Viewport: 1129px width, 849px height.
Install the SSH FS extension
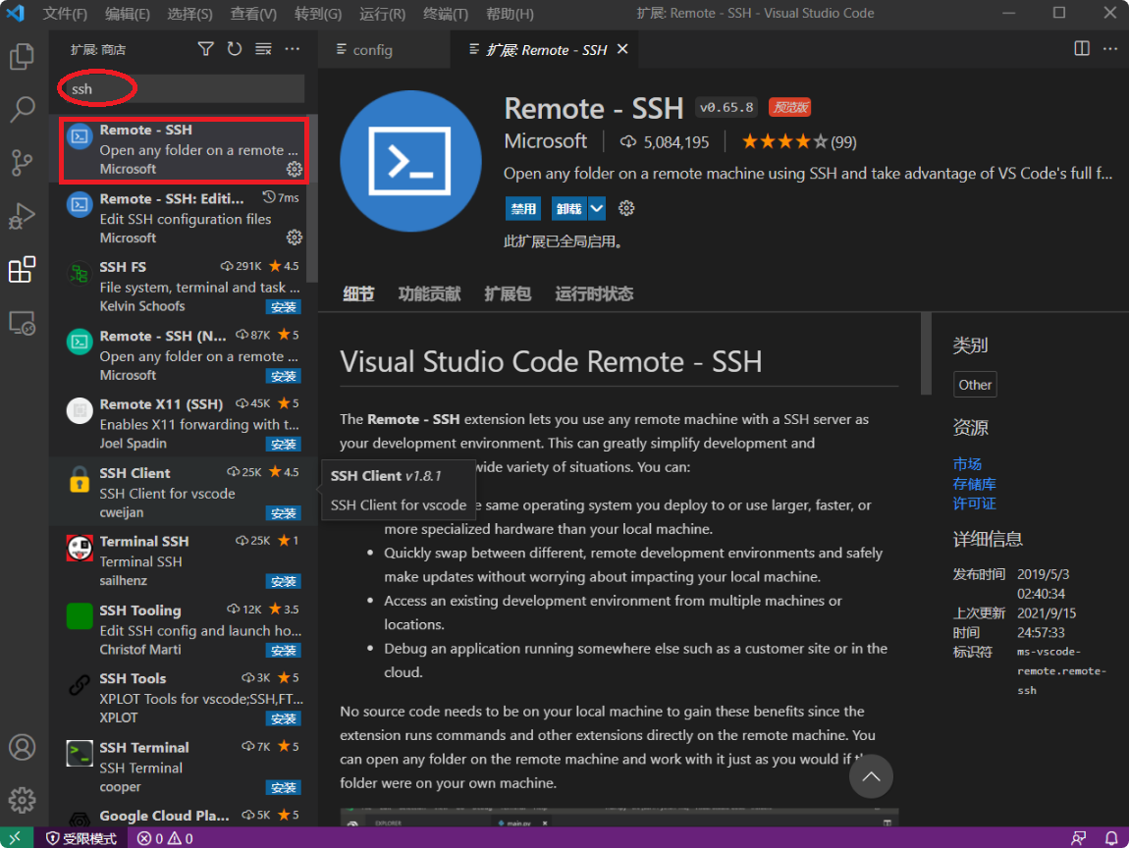[284, 307]
